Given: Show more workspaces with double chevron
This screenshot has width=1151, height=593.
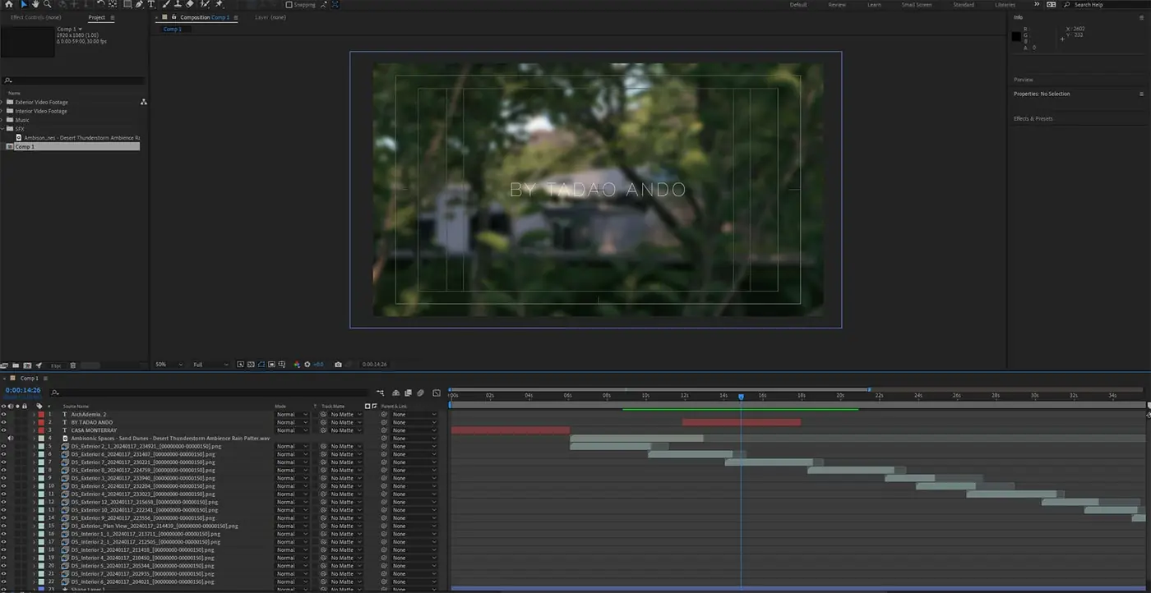Looking at the screenshot, I should tap(1038, 4).
